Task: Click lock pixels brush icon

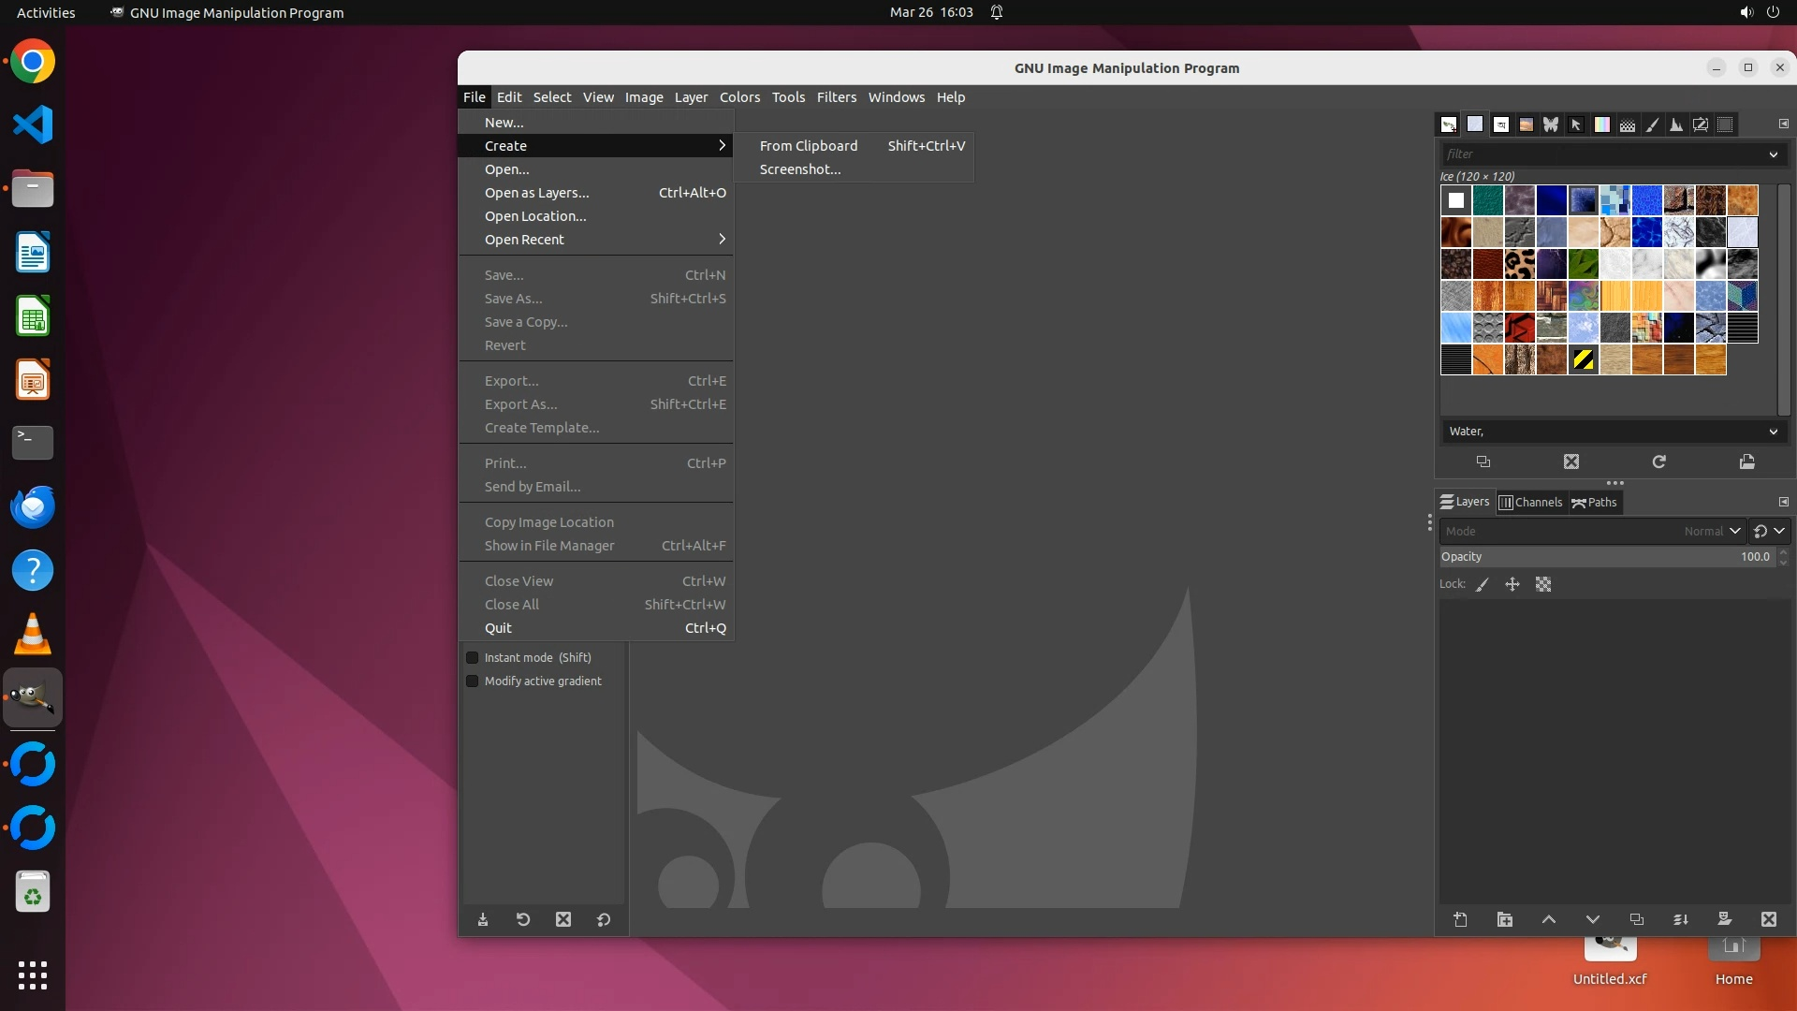Action: pos(1483,584)
